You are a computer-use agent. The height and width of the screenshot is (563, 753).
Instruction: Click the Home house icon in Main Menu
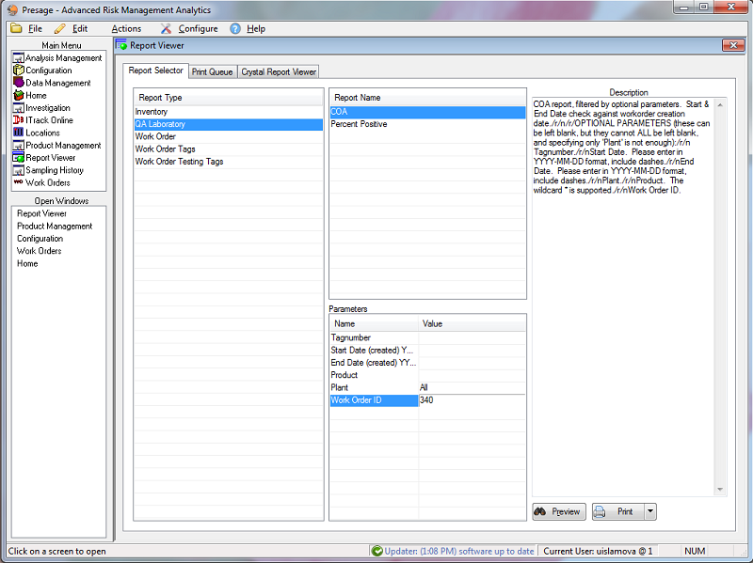tap(18, 96)
